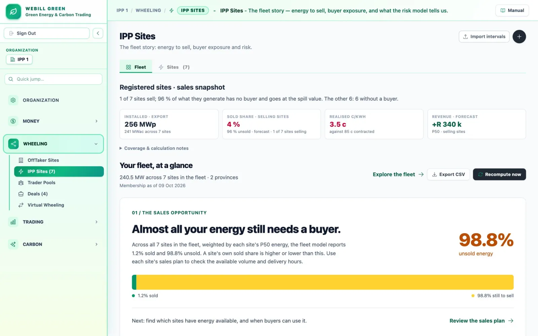This screenshot has width=538, height=336.
Task: Open the Manual
Action: [512, 10]
